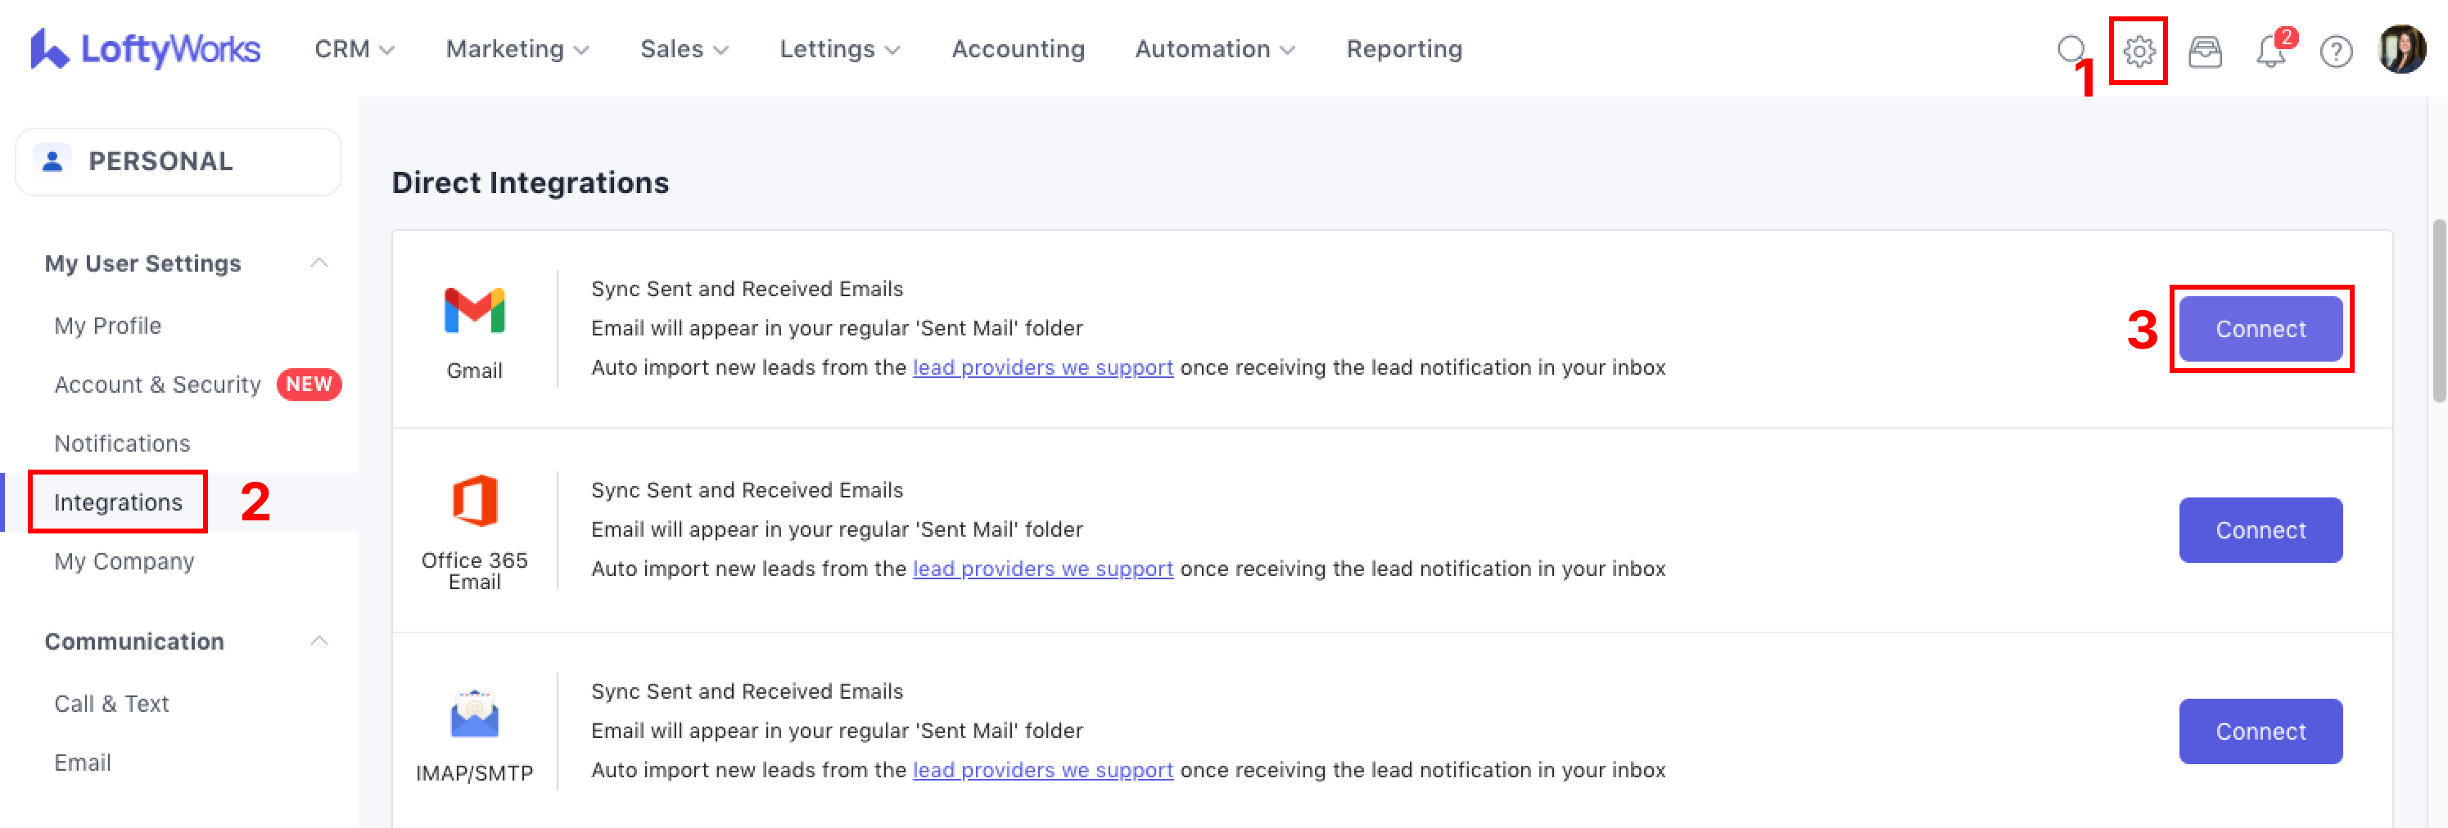Open the user profile avatar
Image resolution: width=2448 pixels, height=828 pixels.
coord(2401,49)
